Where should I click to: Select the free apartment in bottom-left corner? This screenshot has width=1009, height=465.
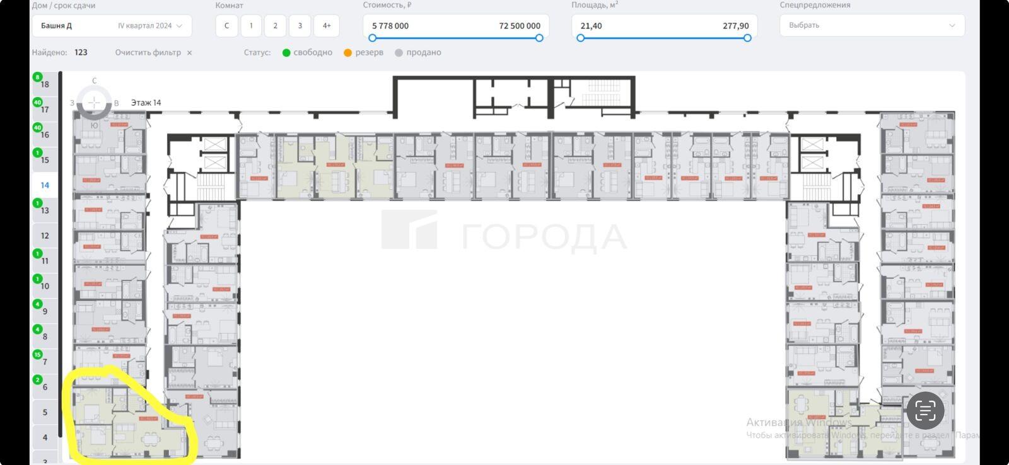tap(129, 422)
